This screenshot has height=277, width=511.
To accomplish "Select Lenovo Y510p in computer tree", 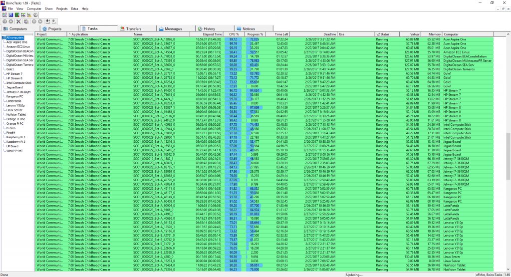I will pos(15,106).
